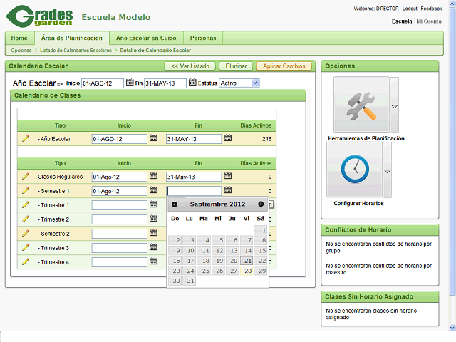Image resolution: width=456 pixels, height=342 pixels.
Task: Open Inicio calendar icon for Trimestre 1
Action: pyautogui.click(x=153, y=204)
